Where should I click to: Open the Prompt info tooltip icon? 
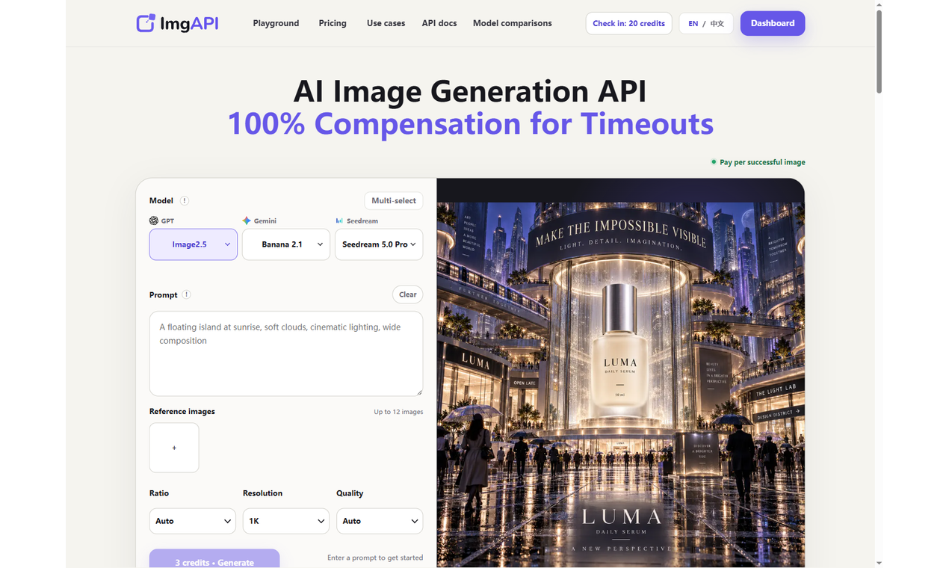coord(187,294)
